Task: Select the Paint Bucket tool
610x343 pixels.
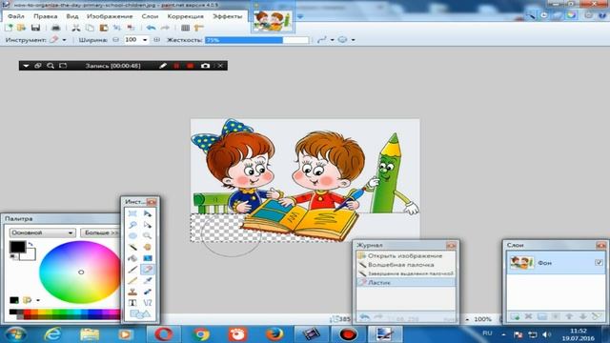Action: click(x=132, y=258)
